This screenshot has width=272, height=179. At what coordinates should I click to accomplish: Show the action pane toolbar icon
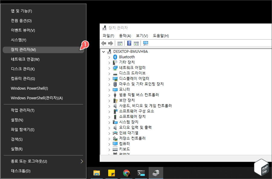[137, 43]
